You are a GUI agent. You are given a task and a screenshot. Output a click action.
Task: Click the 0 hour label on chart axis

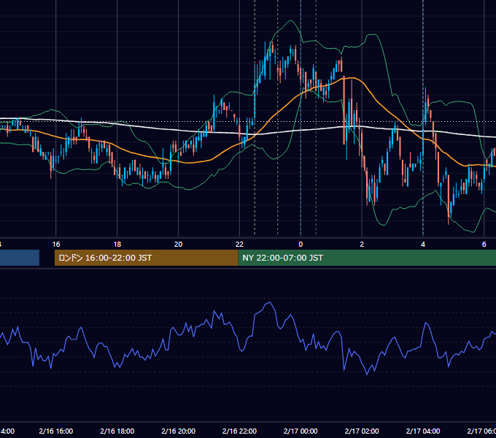click(x=301, y=245)
